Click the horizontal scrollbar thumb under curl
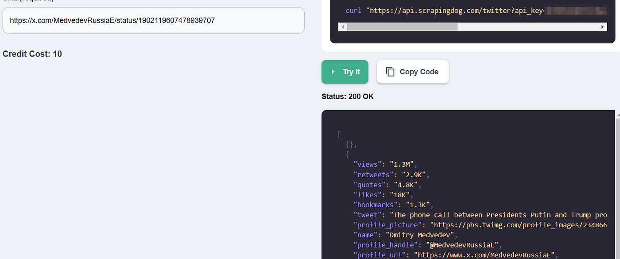The width and height of the screenshot is (620, 259). [x=402, y=27]
